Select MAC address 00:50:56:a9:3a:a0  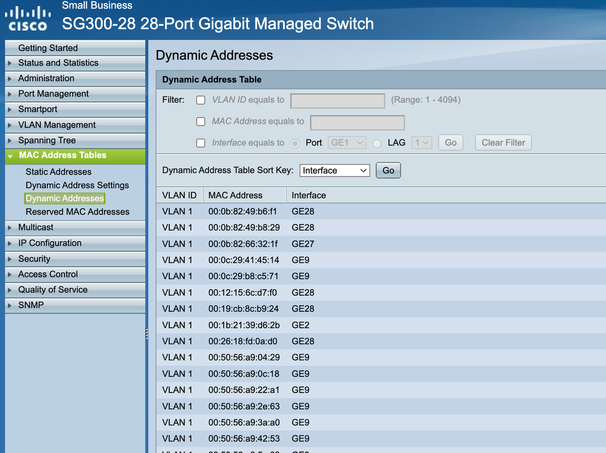click(244, 422)
